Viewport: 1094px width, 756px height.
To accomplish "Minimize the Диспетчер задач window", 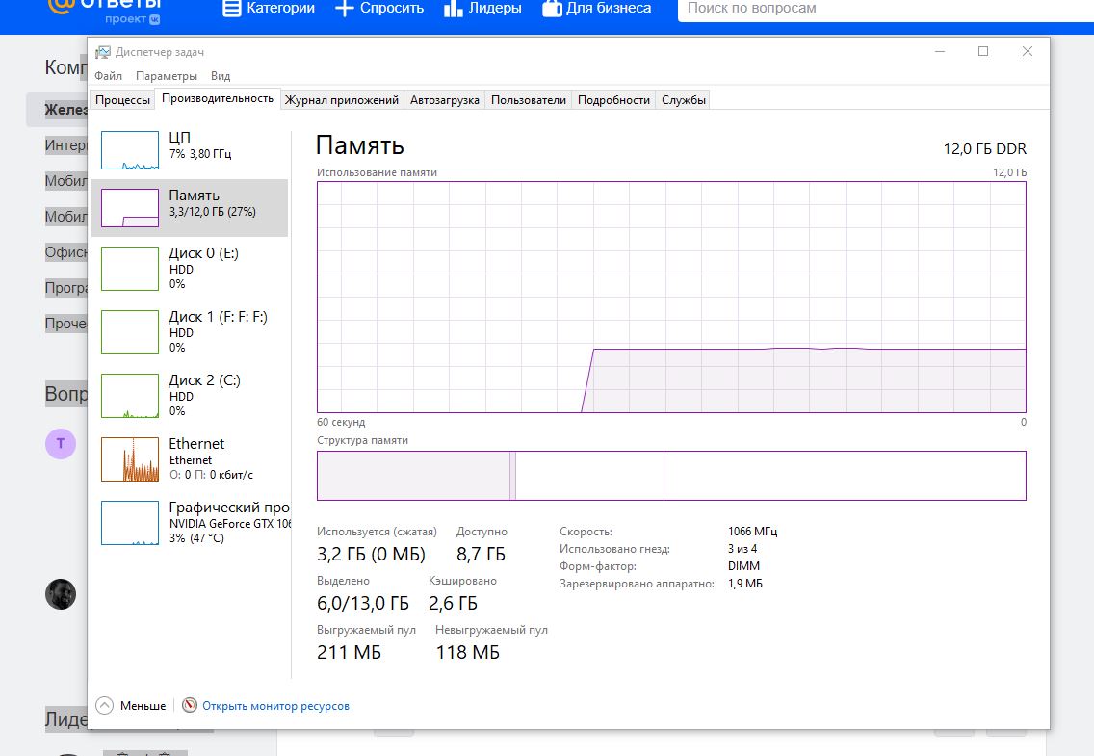I will click(x=940, y=52).
